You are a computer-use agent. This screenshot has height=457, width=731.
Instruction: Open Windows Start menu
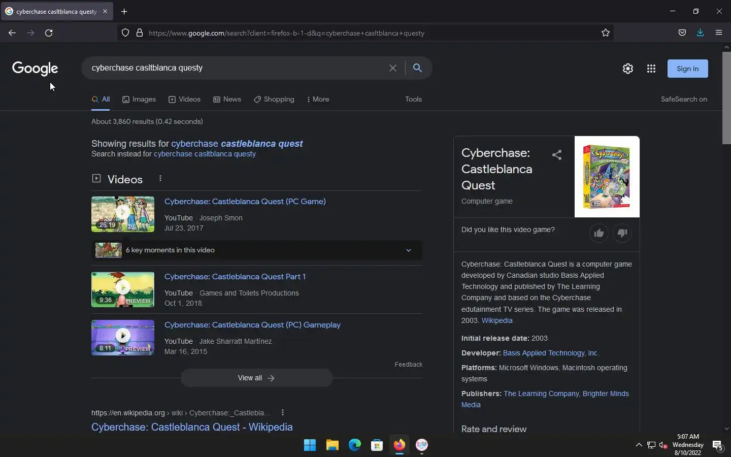310,445
